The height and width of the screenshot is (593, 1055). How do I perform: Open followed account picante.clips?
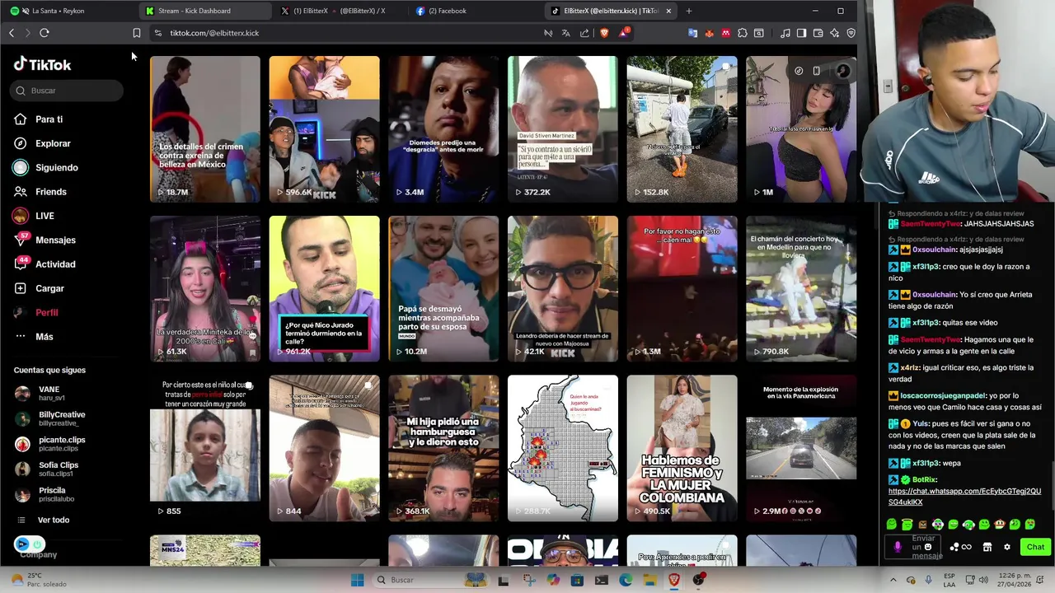coord(49,444)
